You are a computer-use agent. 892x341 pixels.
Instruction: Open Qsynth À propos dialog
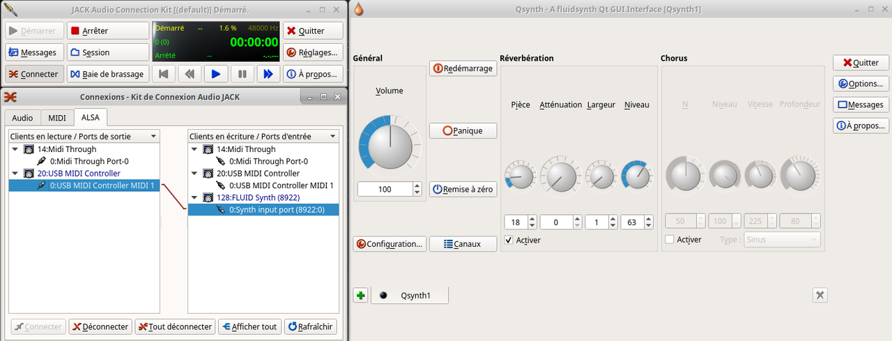tap(861, 126)
